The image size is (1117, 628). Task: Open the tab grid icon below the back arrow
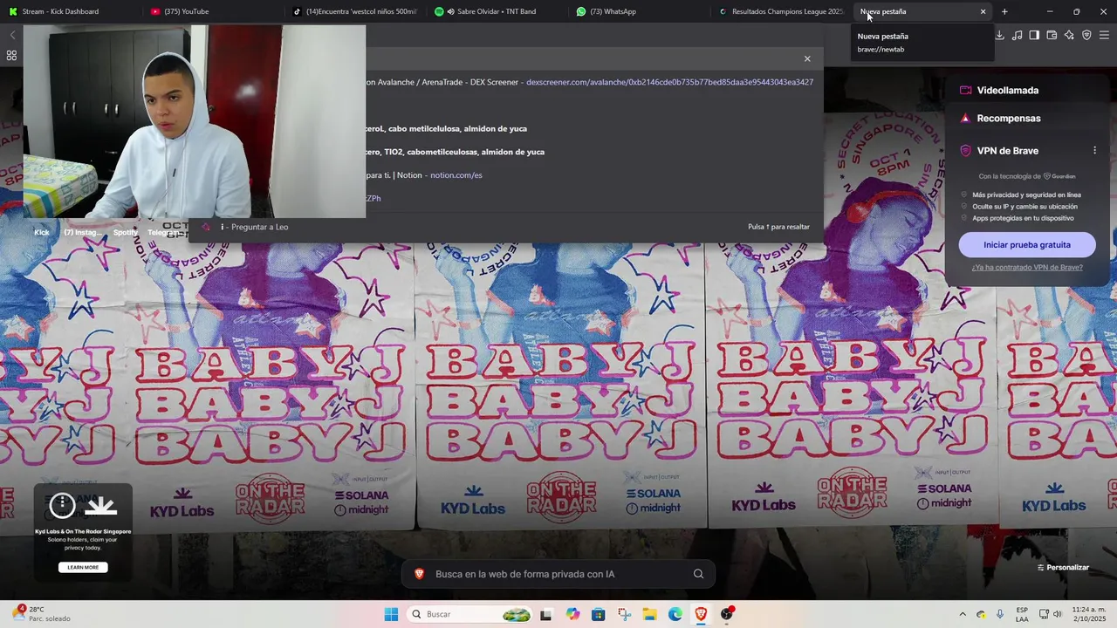tap(11, 55)
